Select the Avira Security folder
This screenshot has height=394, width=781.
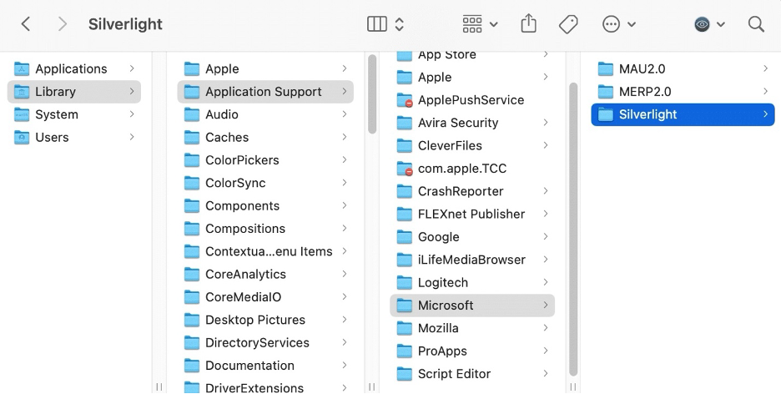(x=472, y=123)
